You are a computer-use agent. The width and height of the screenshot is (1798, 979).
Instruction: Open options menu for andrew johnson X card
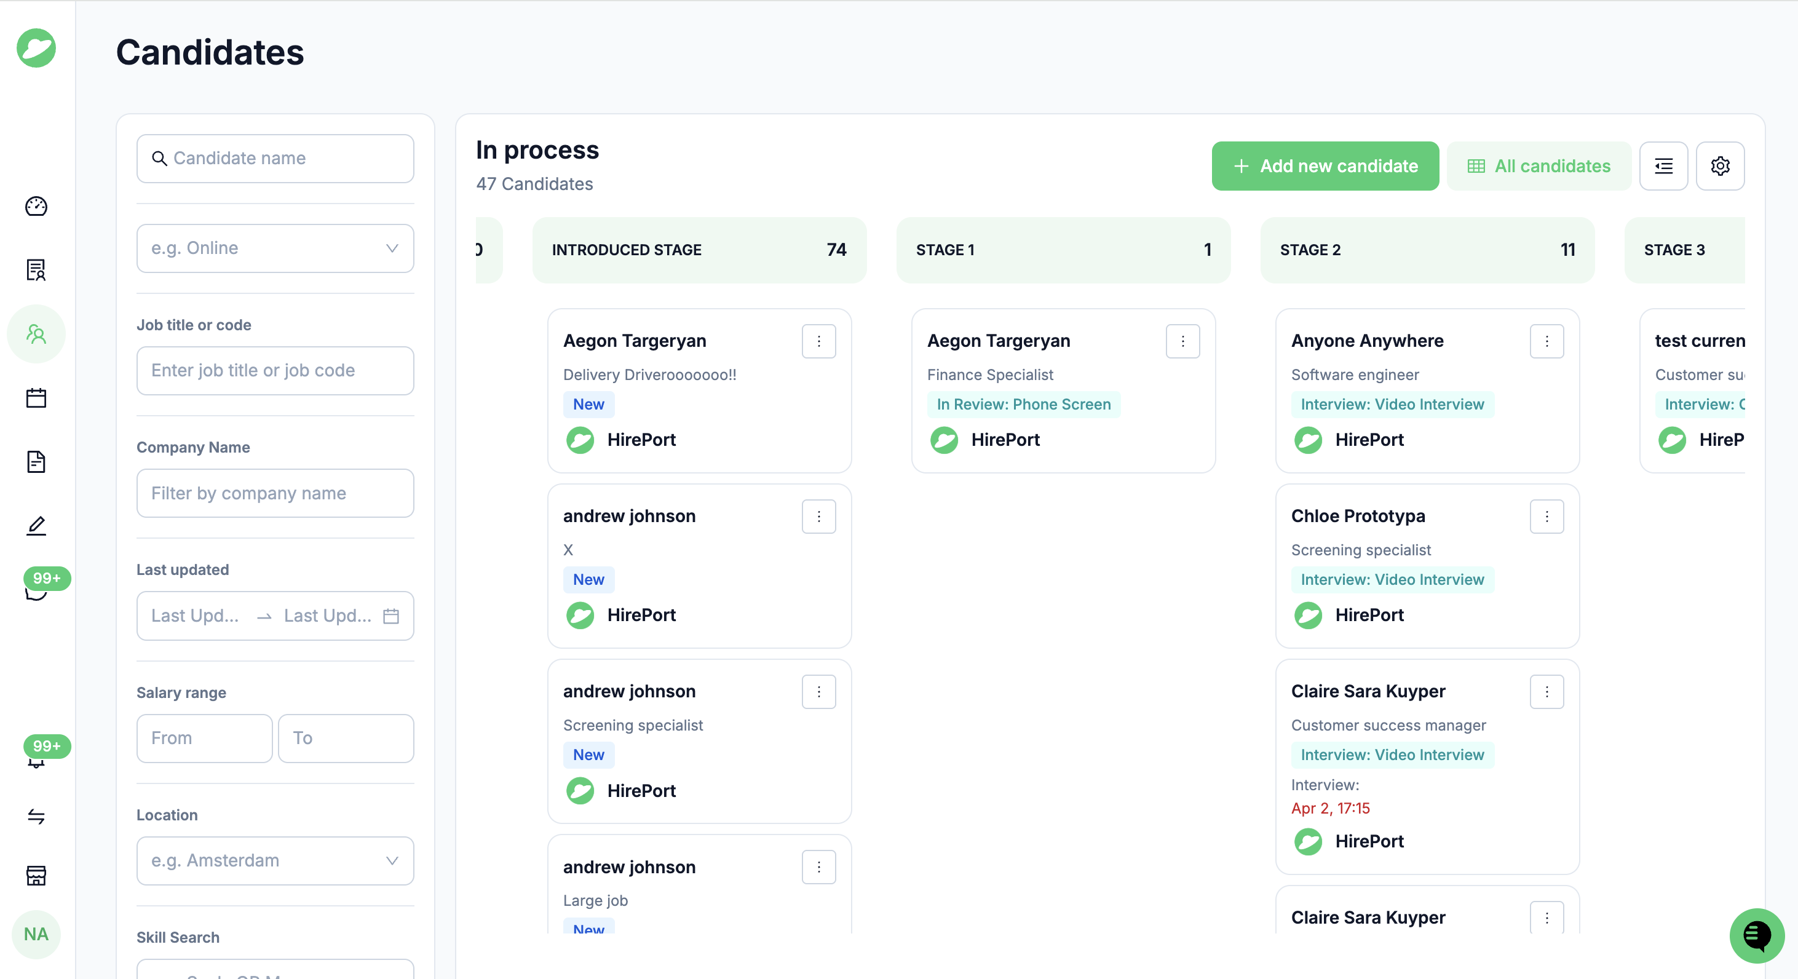point(818,517)
